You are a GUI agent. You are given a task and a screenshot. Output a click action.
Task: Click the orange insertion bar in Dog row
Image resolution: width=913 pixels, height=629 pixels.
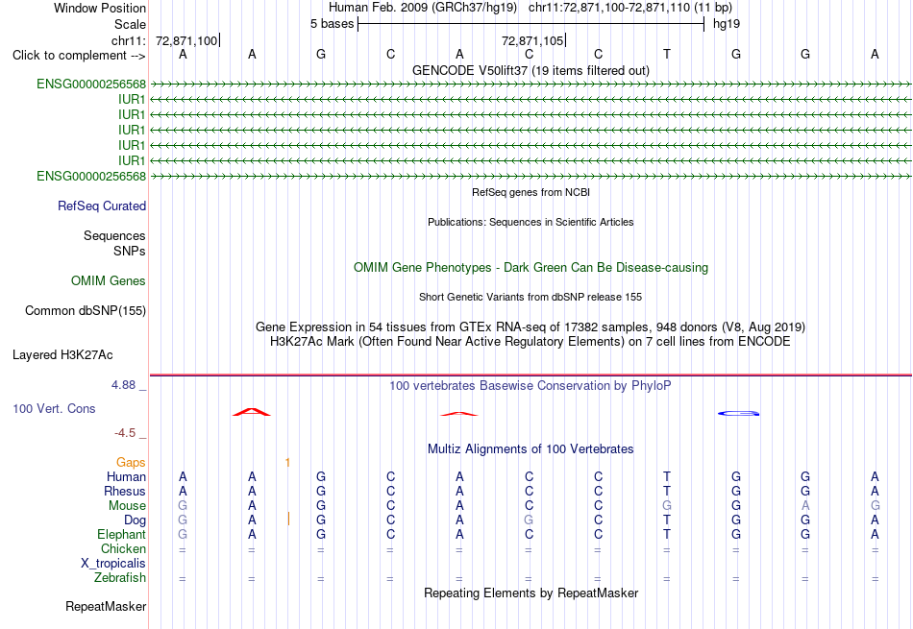289,519
